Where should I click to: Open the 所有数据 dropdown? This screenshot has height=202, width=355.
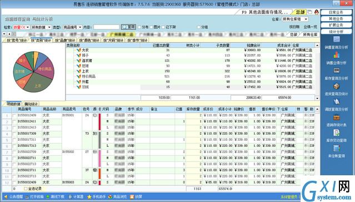[x=49, y=27]
